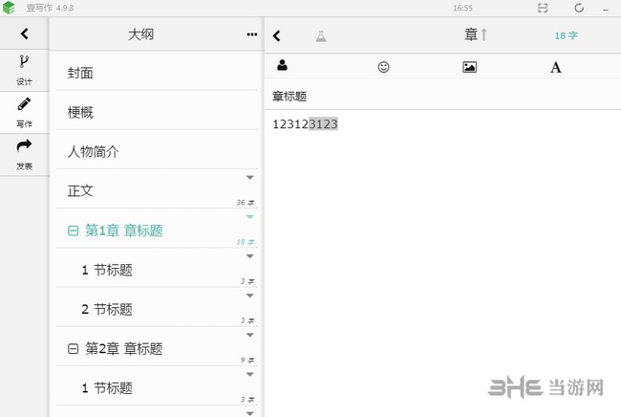Screen dimensions: 621x417
Task: Open dropdown arrow on 第1章's 1 节标题 row
Action: tap(250, 256)
